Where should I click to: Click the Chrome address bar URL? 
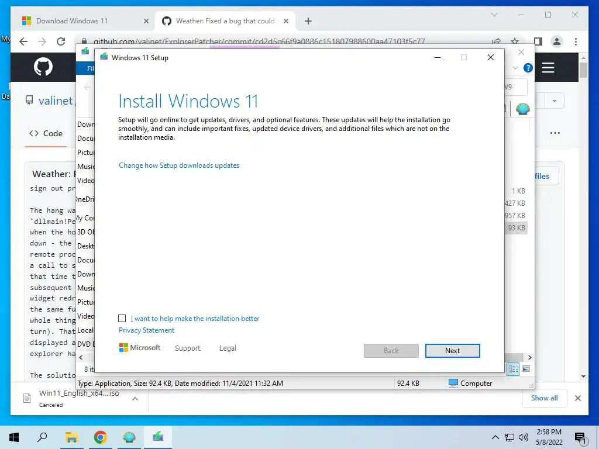(x=259, y=42)
